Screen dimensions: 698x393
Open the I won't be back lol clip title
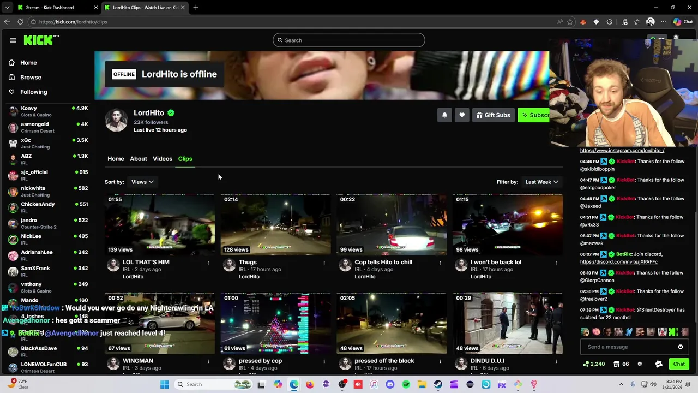[496, 262]
